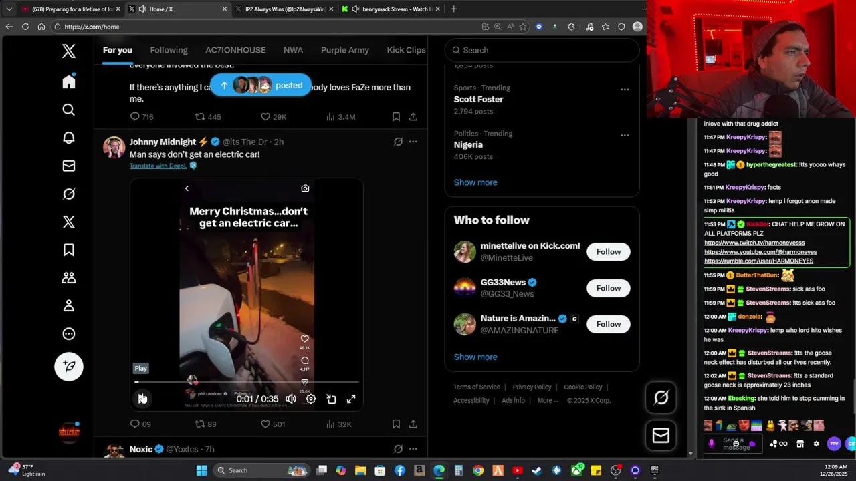Mute the Home / X browser tab audio
856x481 pixels.
tap(142, 9)
